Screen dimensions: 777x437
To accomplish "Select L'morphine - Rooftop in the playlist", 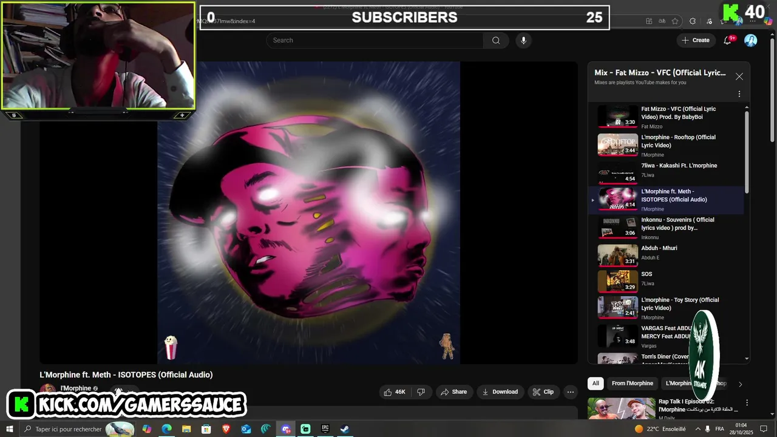I will [665, 146].
